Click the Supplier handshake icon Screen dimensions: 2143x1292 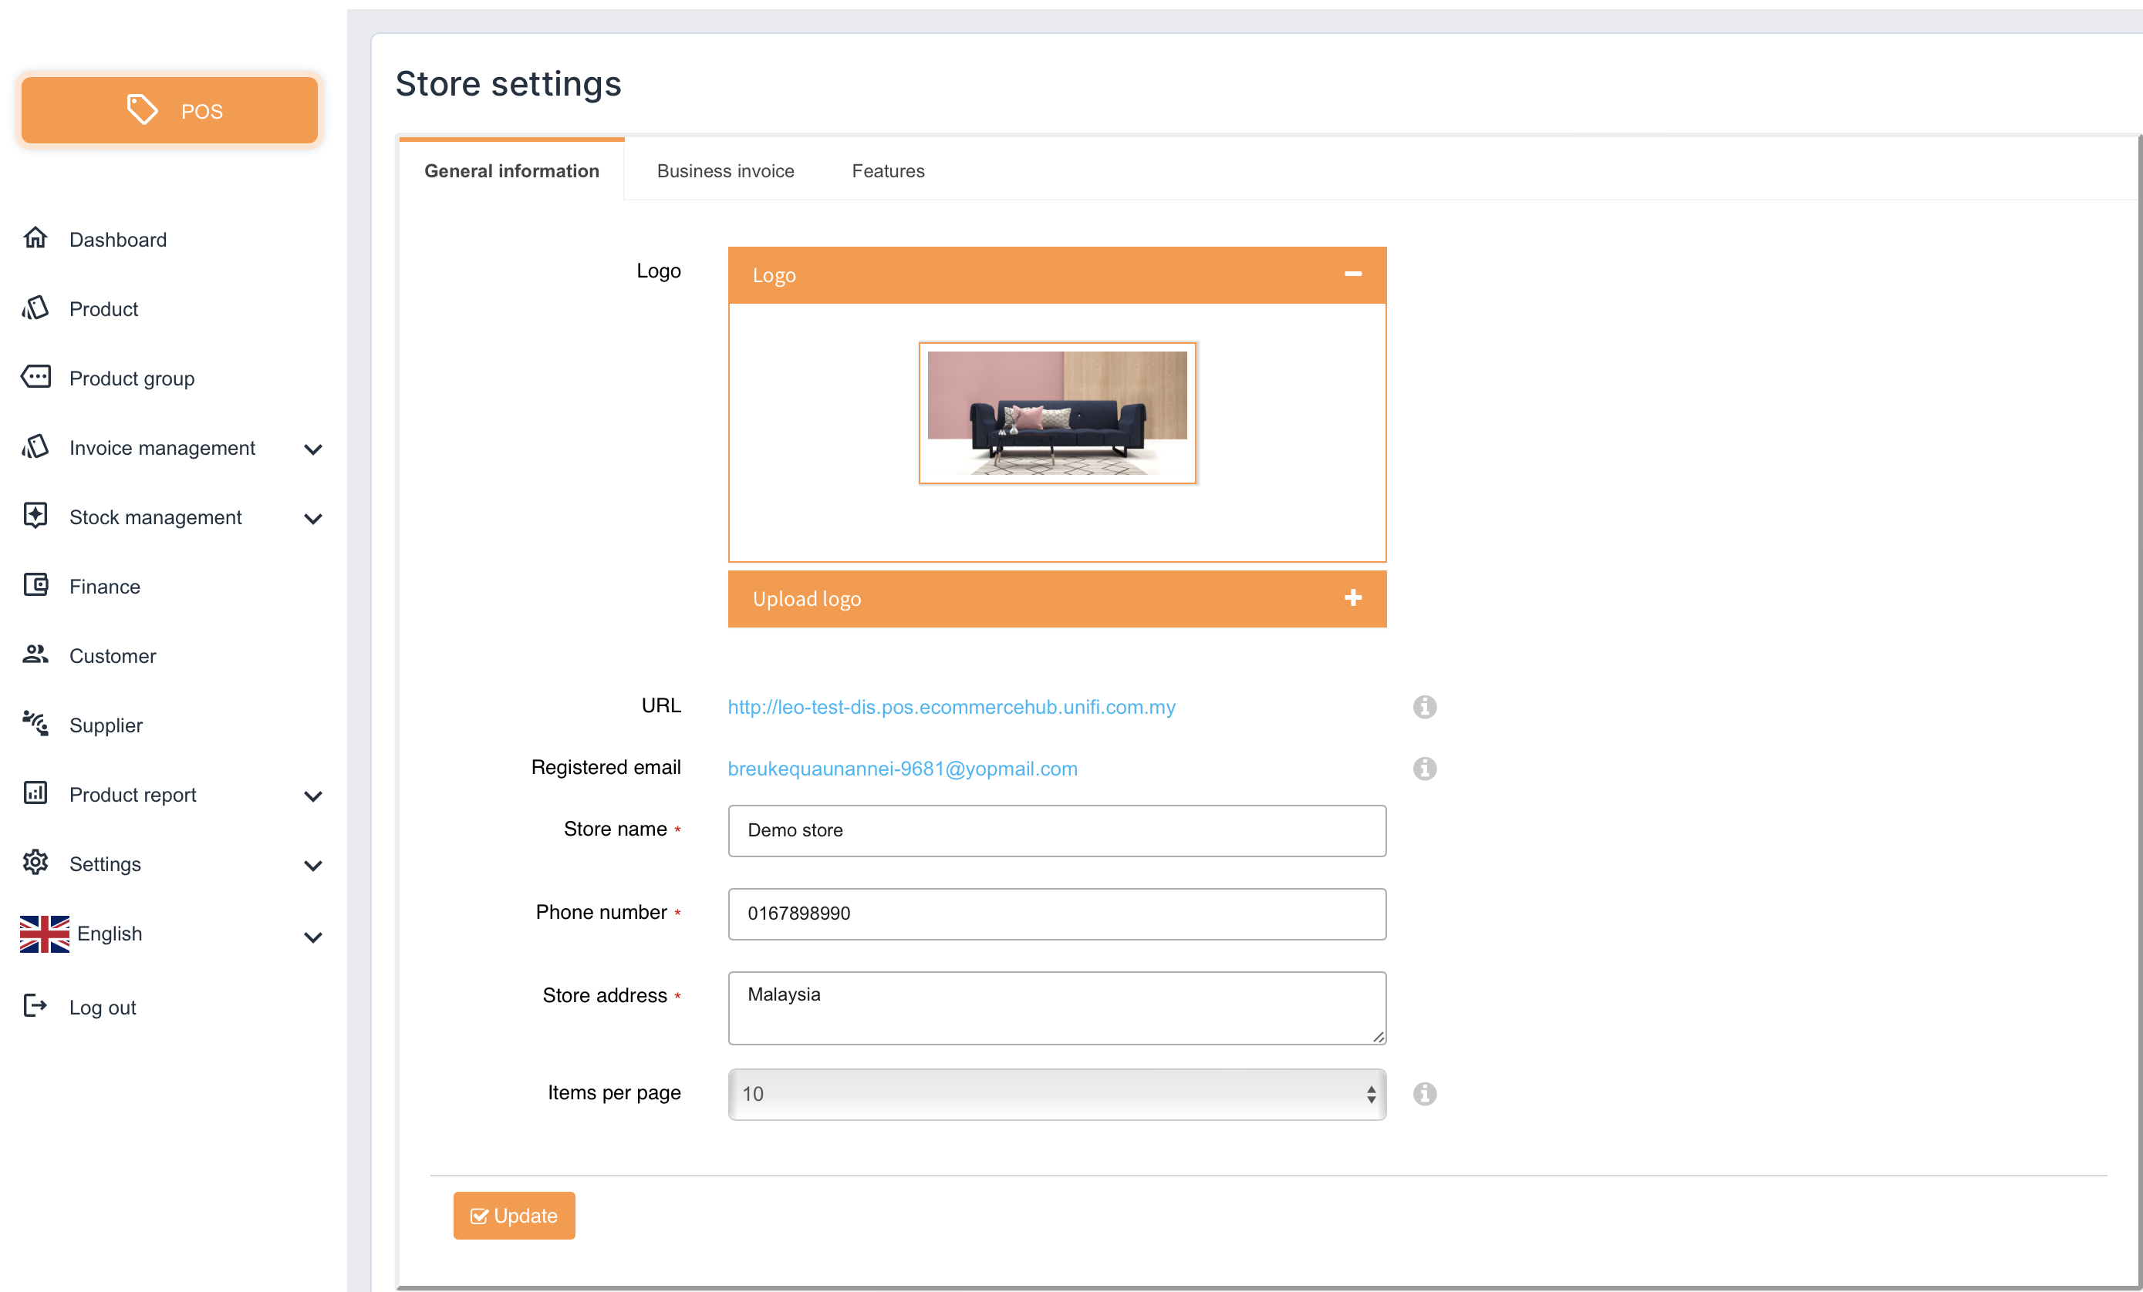[35, 724]
